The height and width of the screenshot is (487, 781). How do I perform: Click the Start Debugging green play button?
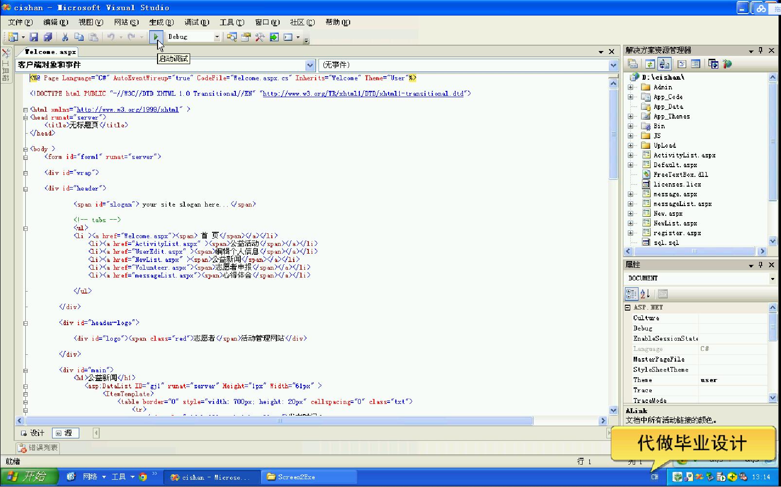[156, 36]
